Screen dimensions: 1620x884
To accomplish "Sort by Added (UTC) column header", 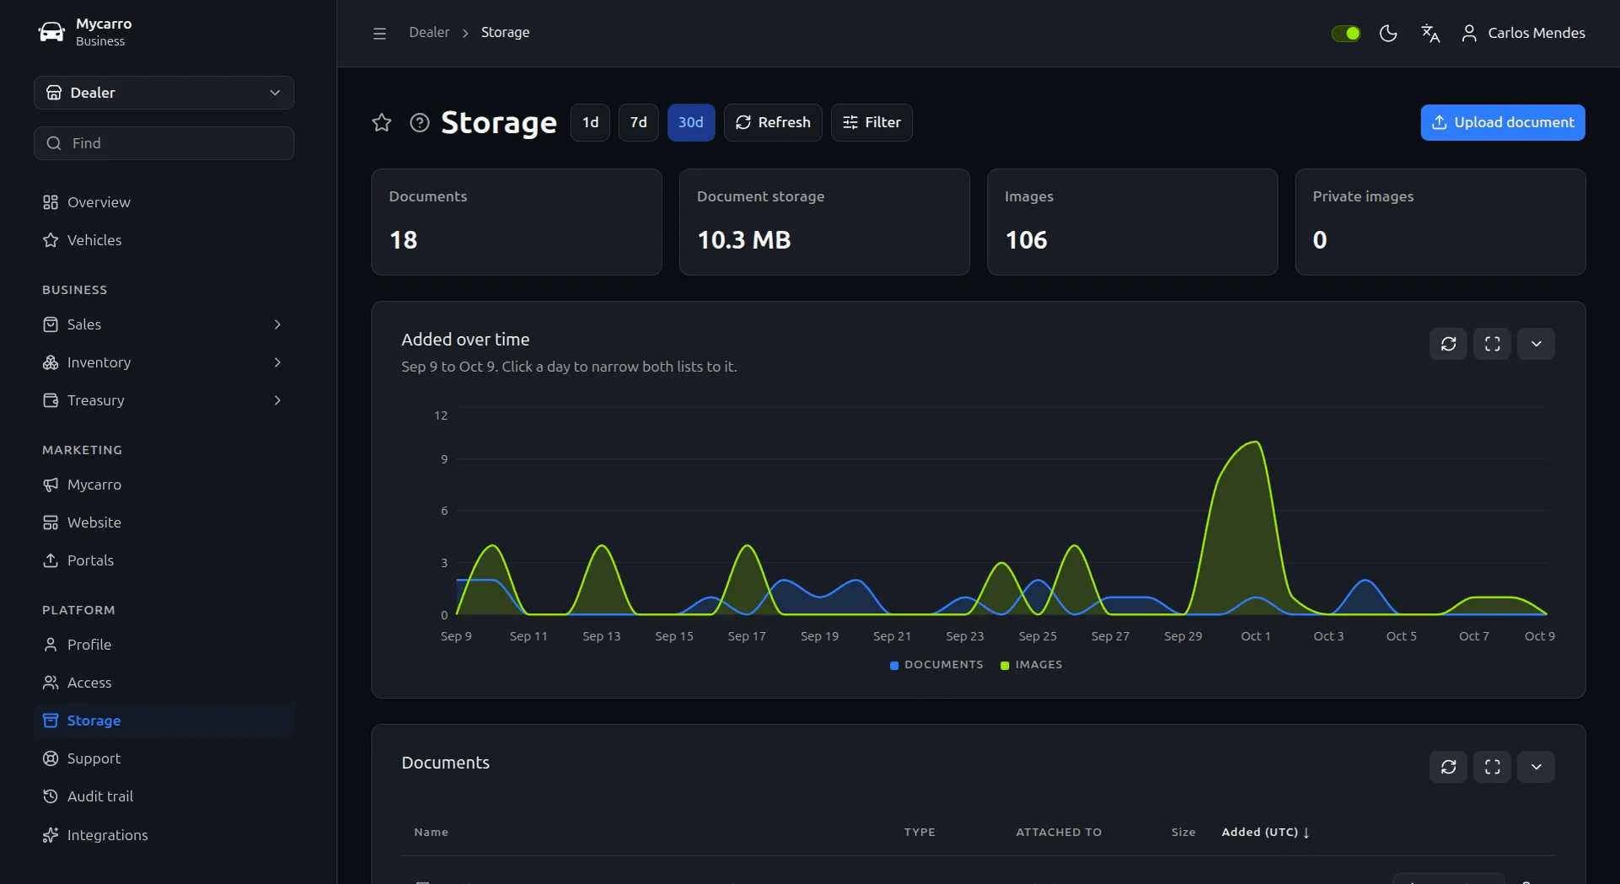I will pos(1265,832).
